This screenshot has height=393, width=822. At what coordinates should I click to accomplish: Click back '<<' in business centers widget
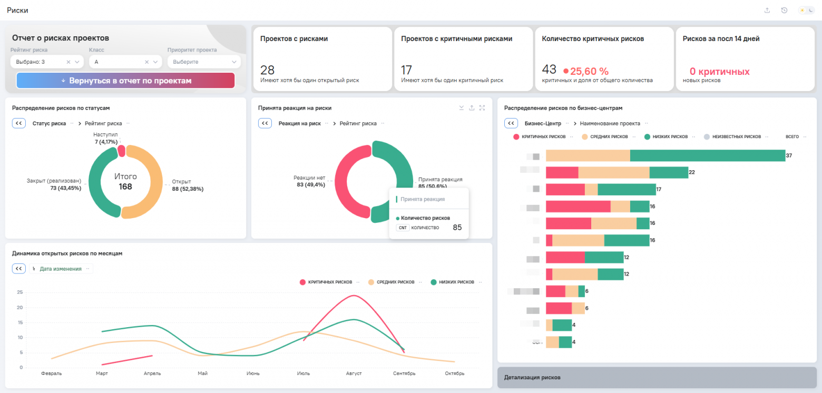pos(511,123)
